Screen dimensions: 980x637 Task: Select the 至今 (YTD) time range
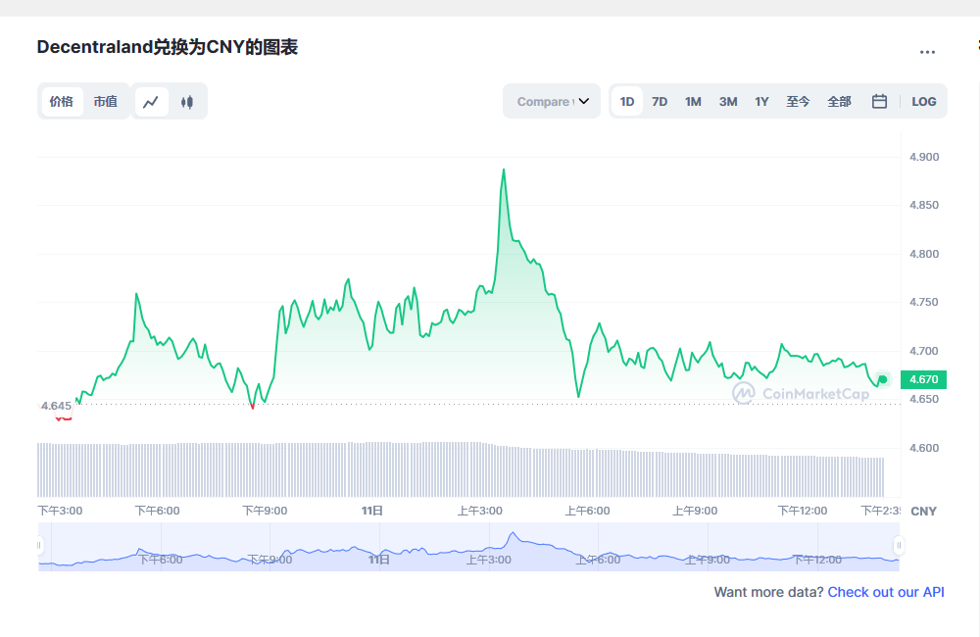[x=798, y=101]
